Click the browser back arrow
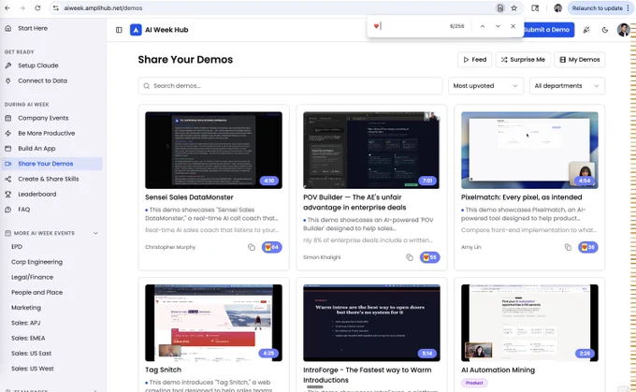 [x=7, y=8]
